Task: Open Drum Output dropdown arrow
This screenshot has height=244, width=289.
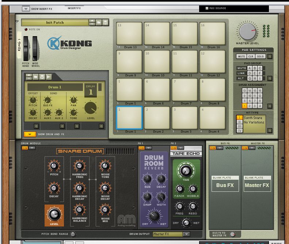Action: 187,234
